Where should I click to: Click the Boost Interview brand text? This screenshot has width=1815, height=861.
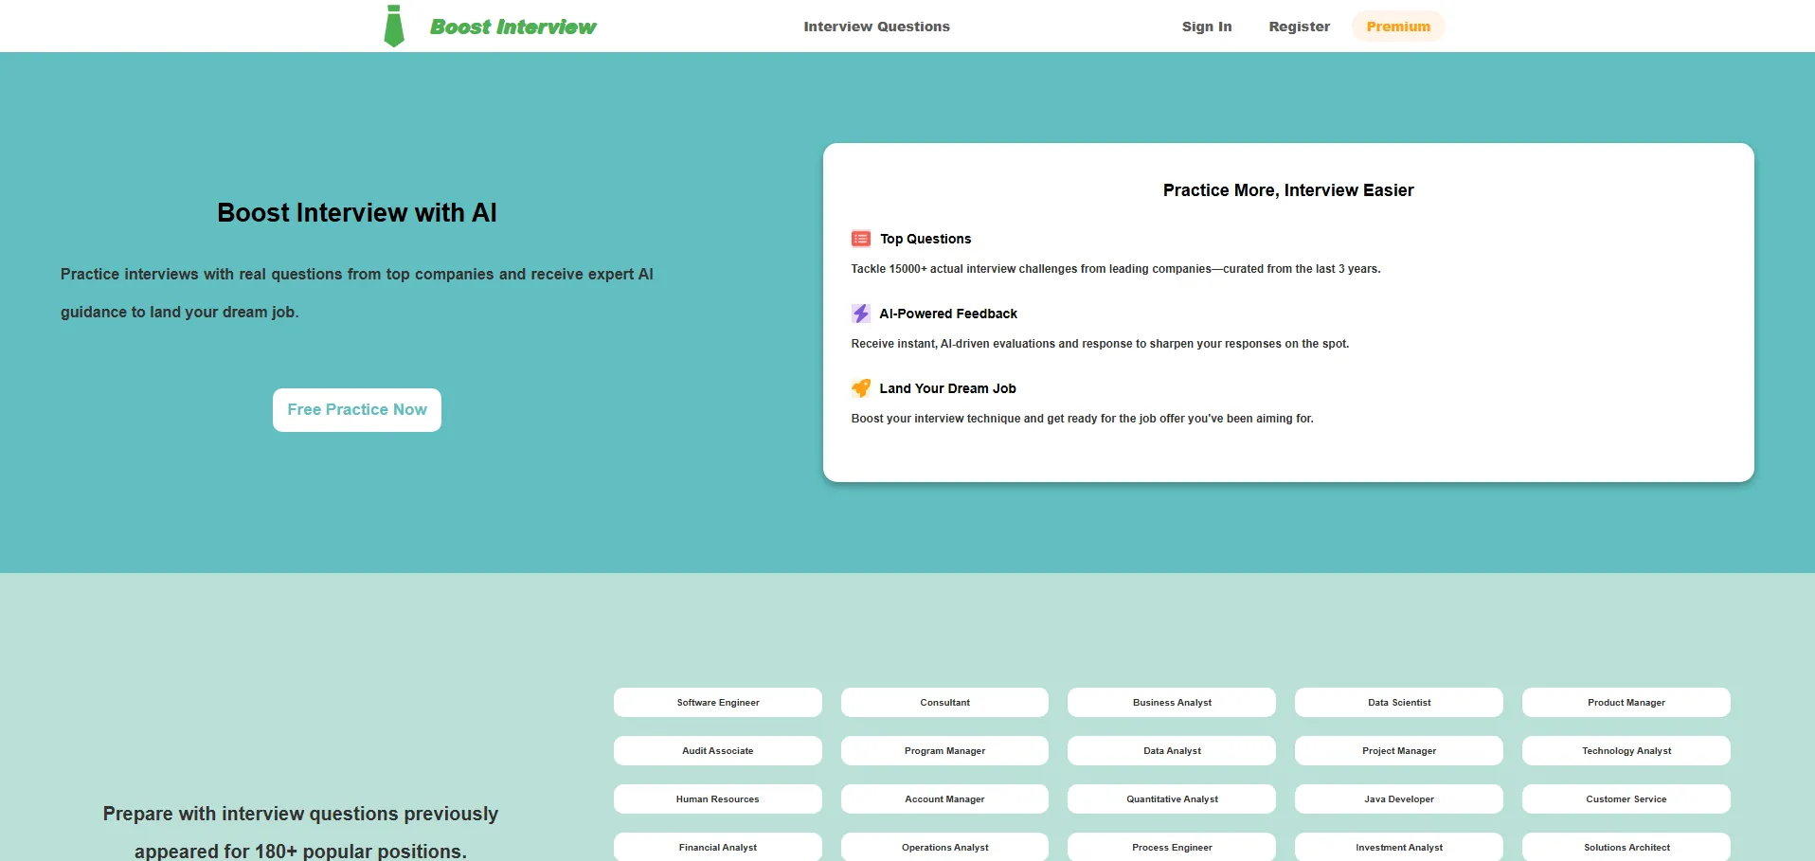pos(512,27)
